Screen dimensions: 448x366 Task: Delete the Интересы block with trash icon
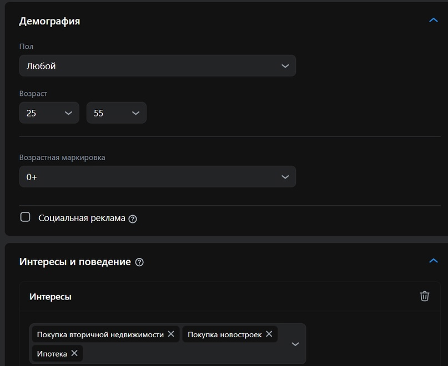[424, 296]
